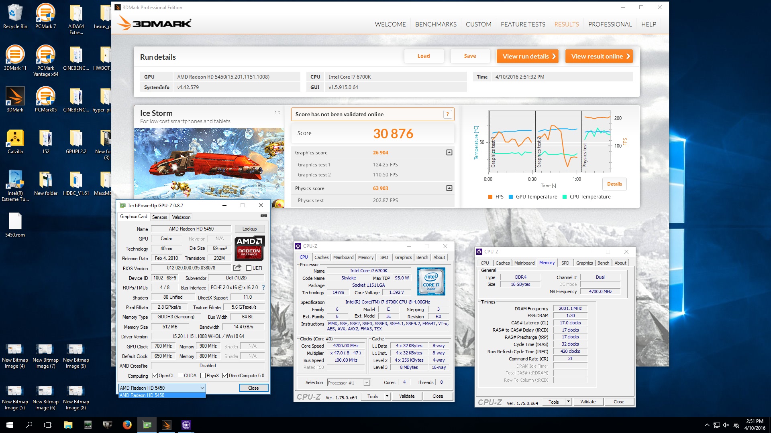Show hidden system tray icons
Screen dimensions: 771x433
pyautogui.click(x=707, y=425)
